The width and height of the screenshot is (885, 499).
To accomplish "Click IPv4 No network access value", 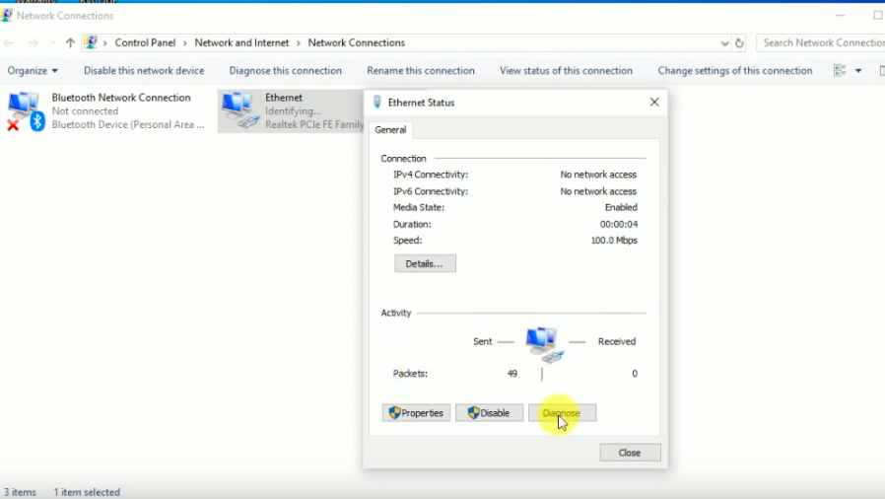I will tap(598, 175).
